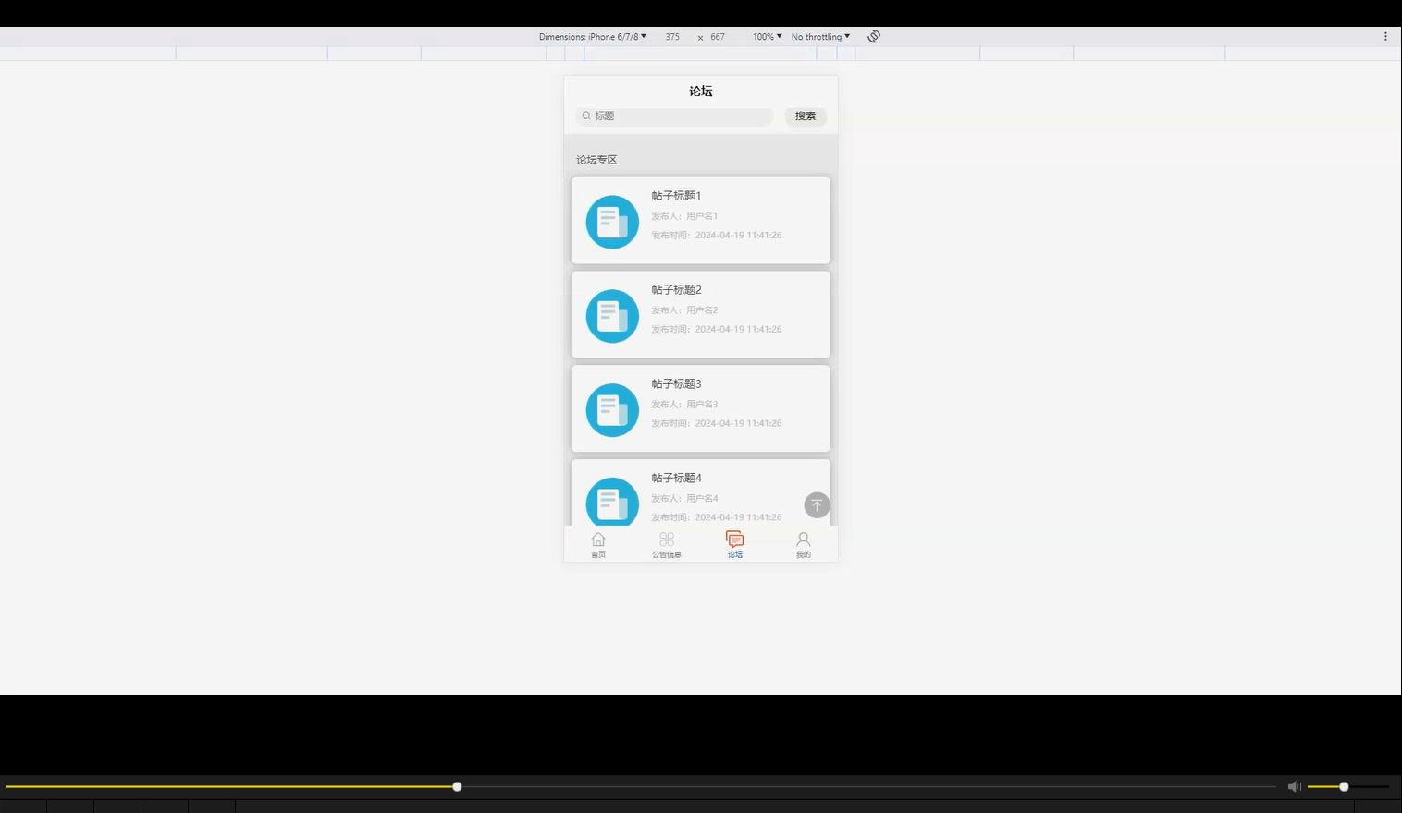This screenshot has width=1402, height=813.
Task: Switch to the 我的 tab
Action: pyautogui.click(x=803, y=545)
